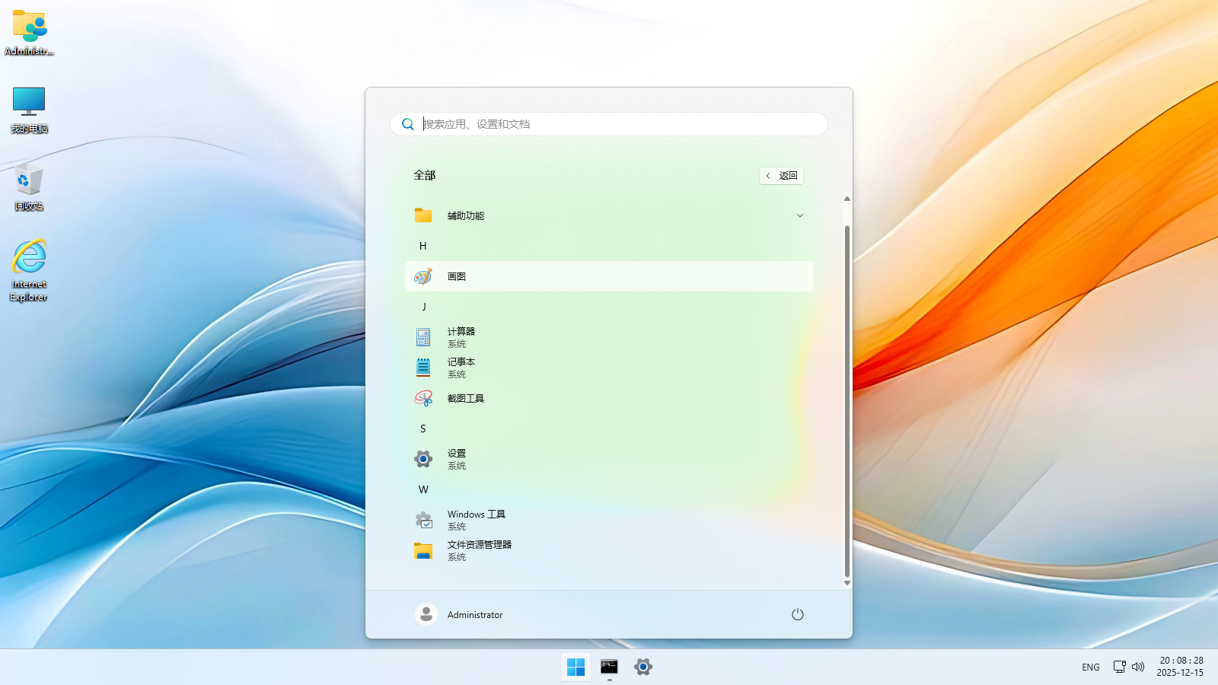This screenshot has width=1218, height=685.
Task: Click the 辅助功能 folder icon
Action: 423,215
